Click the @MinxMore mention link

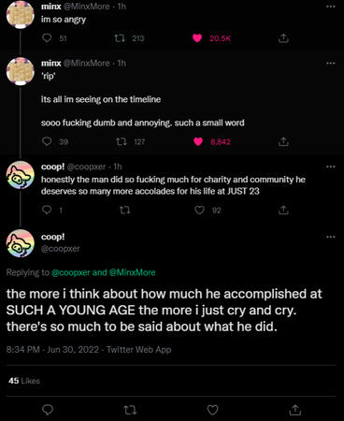click(x=132, y=272)
